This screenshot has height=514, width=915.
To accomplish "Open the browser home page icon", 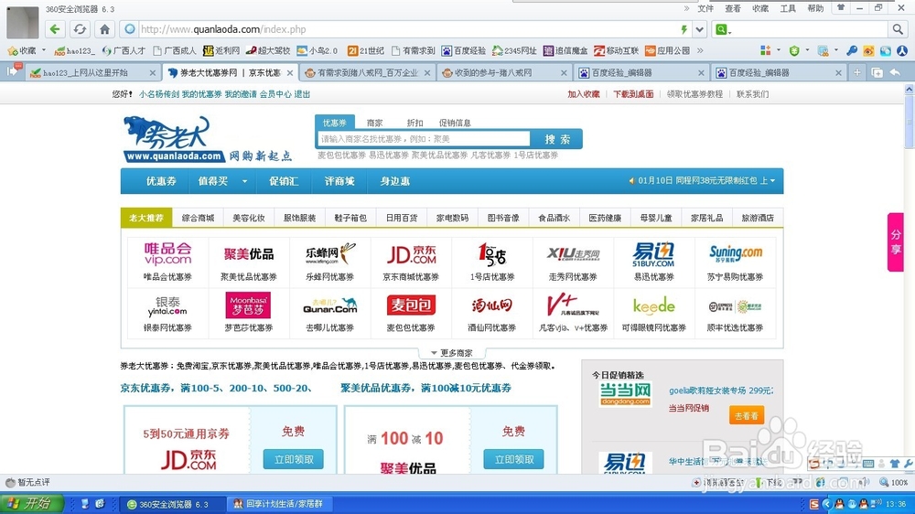I will click(x=104, y=29).
